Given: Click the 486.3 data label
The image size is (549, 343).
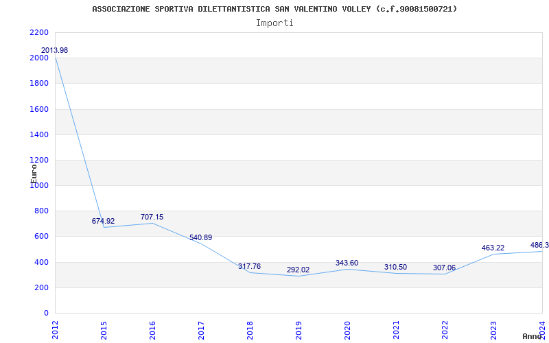Looking at the screenshot, I should click(x=539, y=245).
